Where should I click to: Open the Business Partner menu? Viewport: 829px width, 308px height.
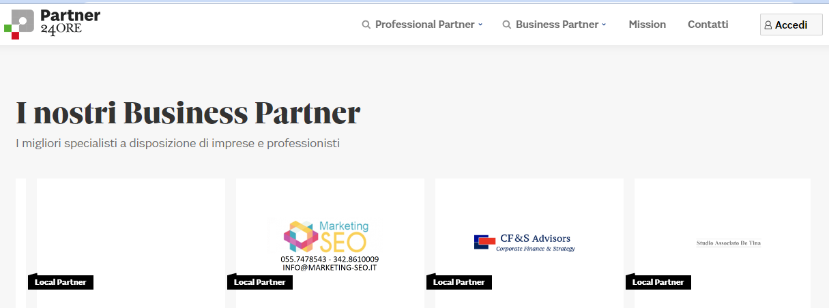[555, 25]
